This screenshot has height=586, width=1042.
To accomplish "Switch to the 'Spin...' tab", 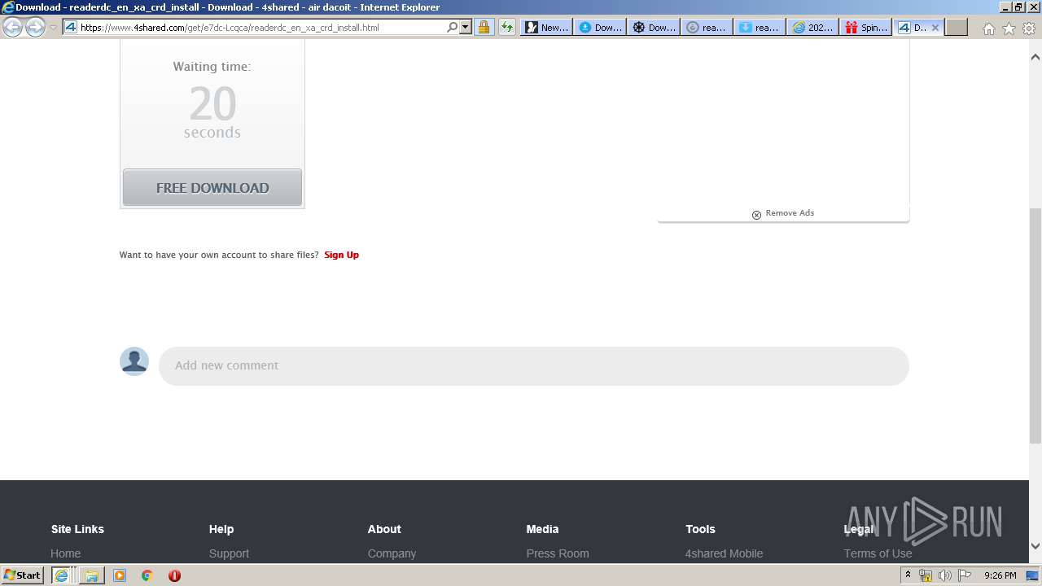I will 867,27.
